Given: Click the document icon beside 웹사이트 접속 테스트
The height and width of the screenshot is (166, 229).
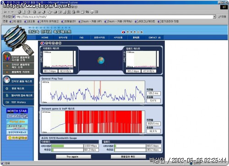Looking at the screenshot, I should [7, 95].
